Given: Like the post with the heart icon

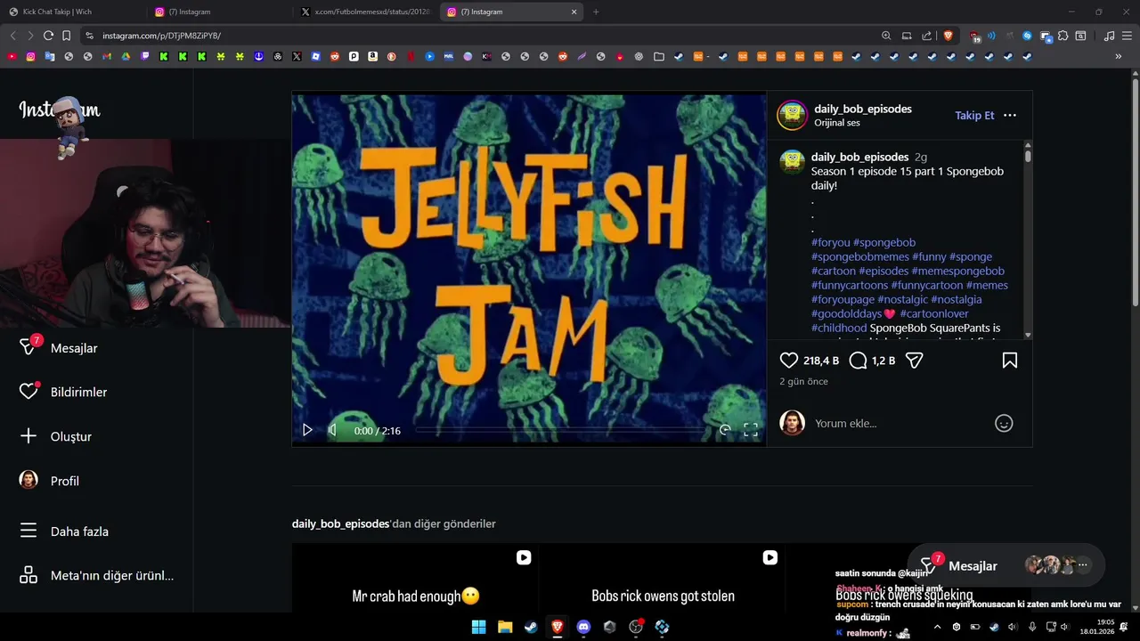Looking at the screenshot, I should point(789,361).
